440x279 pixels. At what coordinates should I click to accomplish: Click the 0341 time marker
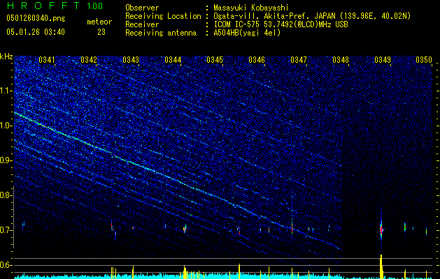pyautogui.click(x=47, y=60)
